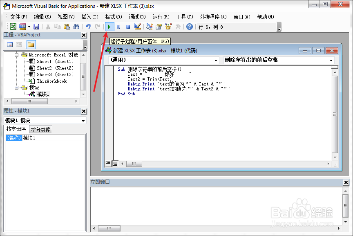Open 文件(F) menu

click(19, 17)
